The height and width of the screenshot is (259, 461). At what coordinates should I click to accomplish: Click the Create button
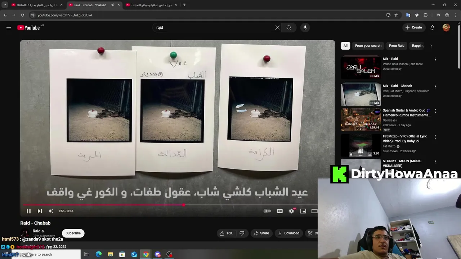pyautogui.click(x=413, y=28)
